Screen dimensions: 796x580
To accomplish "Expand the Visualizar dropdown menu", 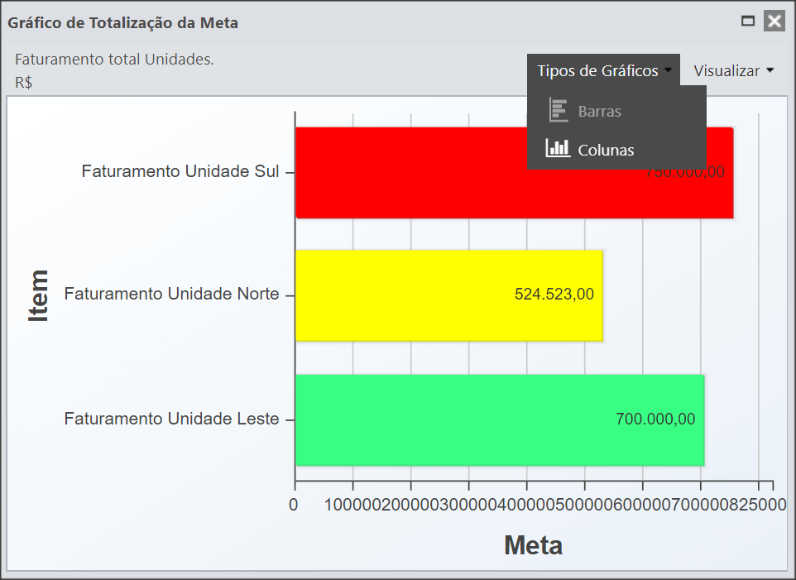I will point(734,70).
